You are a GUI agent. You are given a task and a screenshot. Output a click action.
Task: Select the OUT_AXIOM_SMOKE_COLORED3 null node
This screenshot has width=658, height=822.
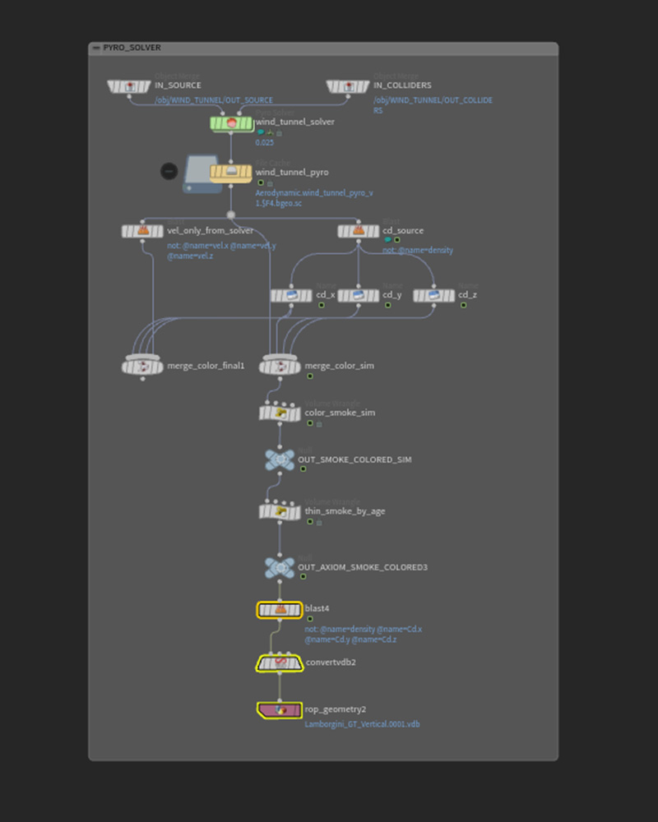(280, 568)
